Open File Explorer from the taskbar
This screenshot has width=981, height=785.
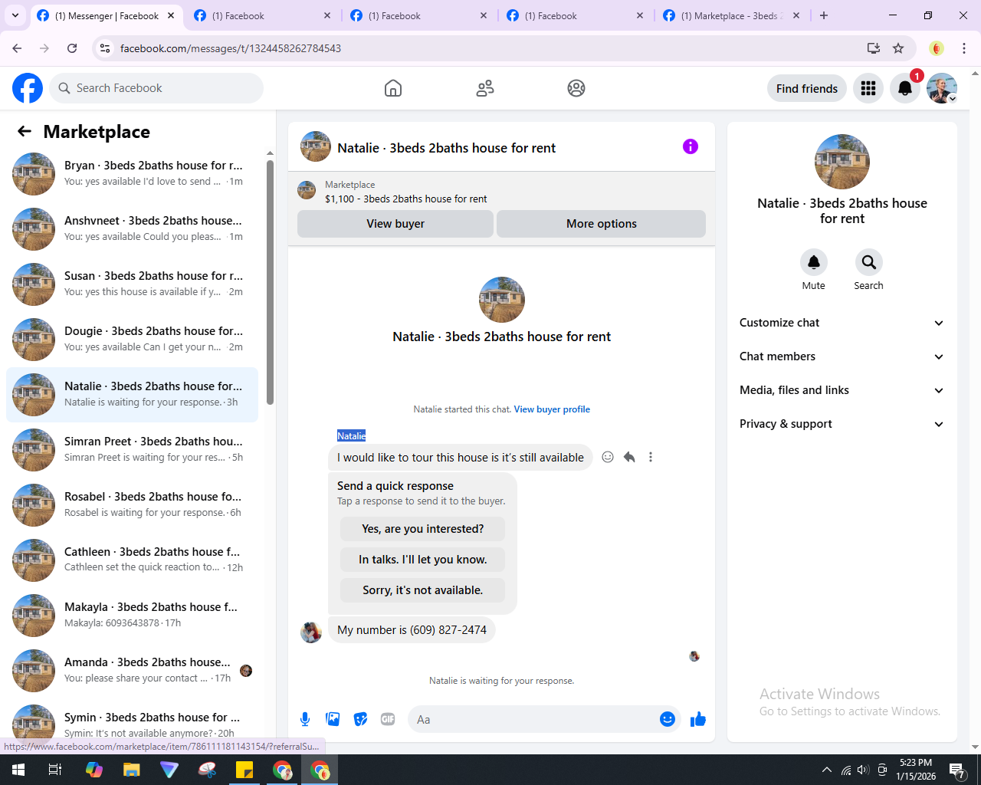tap(132, 770)
